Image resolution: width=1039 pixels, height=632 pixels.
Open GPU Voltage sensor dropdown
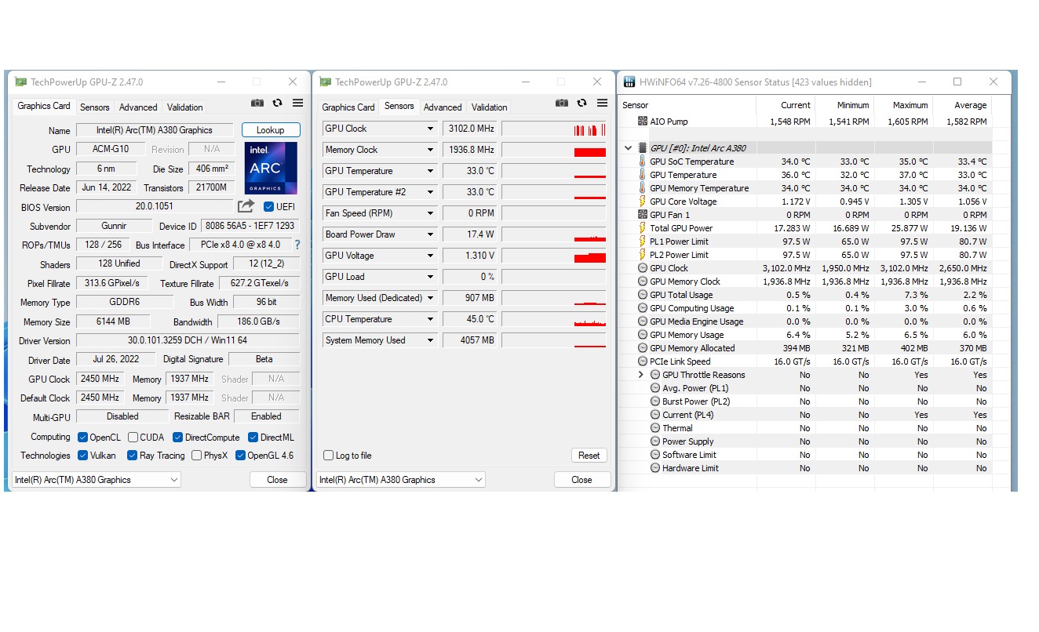pos(430,256)
